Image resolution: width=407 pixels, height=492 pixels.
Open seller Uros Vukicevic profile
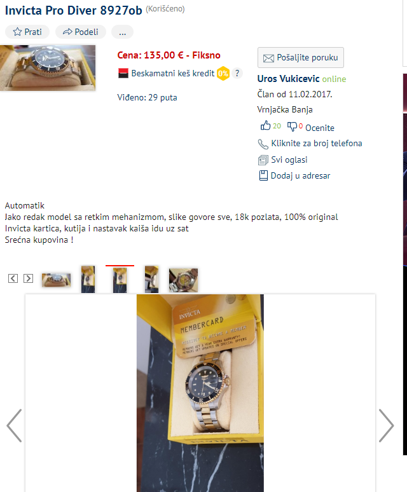click(288, 78)
